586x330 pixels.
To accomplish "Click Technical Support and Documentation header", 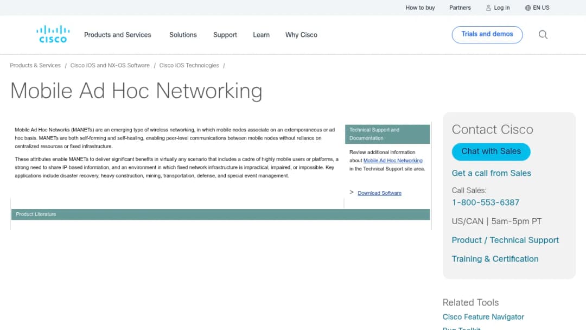I will pos(387,134).
